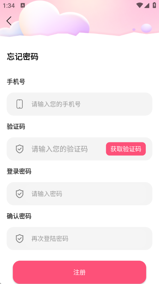Click the shield icon in 登录密码 field
Viewport: 159px width, 284px height.
(x=20, y=194)
